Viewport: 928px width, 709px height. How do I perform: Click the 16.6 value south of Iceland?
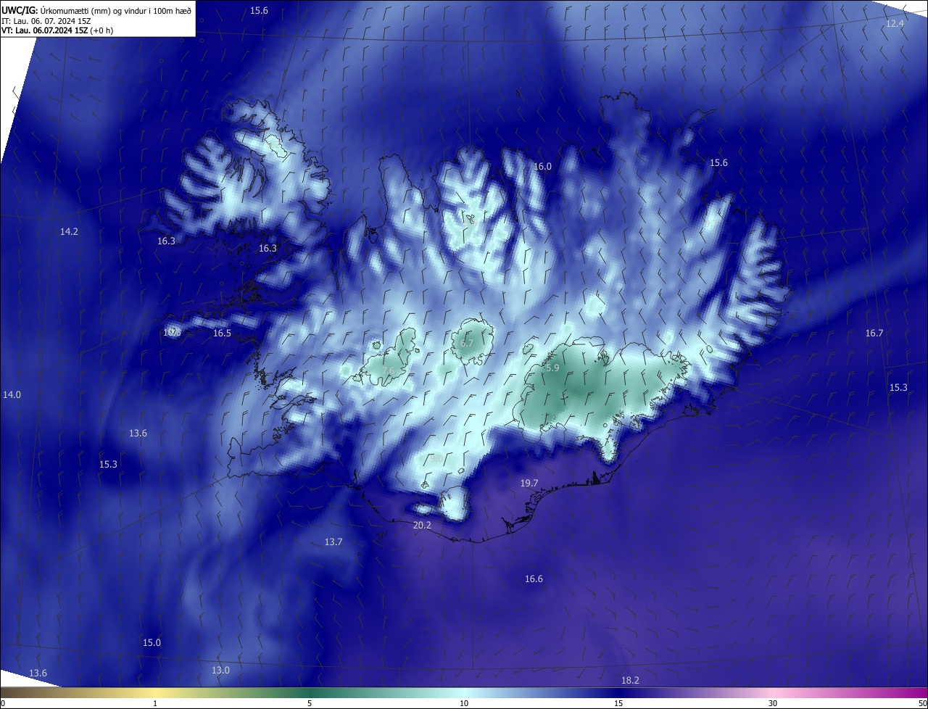point(534,579)
